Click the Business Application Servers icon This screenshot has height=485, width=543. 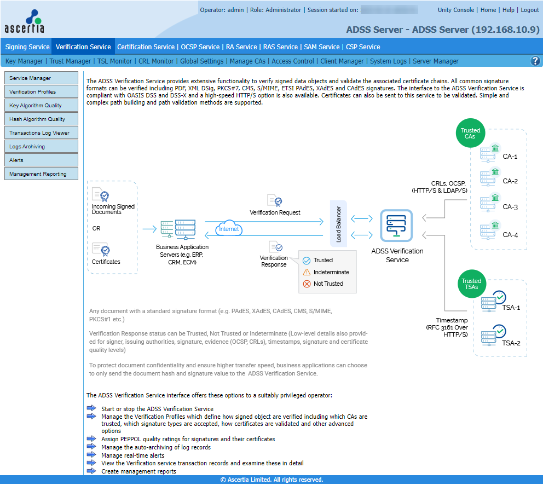(x=178, y=229)
